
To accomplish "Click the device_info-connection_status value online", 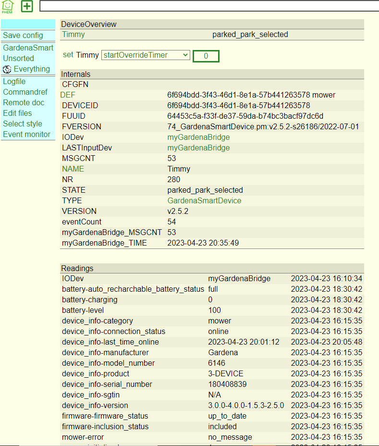I will (x=218, y=331).
